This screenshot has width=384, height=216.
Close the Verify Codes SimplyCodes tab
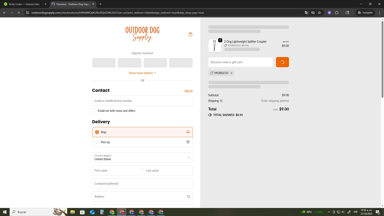pos(46,4)
